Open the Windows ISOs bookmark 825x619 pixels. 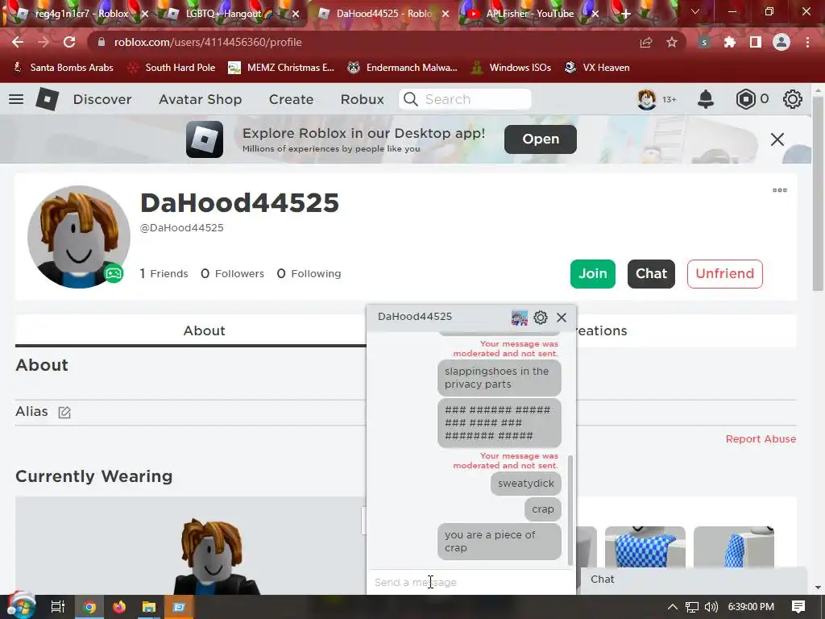click(511, 68)
